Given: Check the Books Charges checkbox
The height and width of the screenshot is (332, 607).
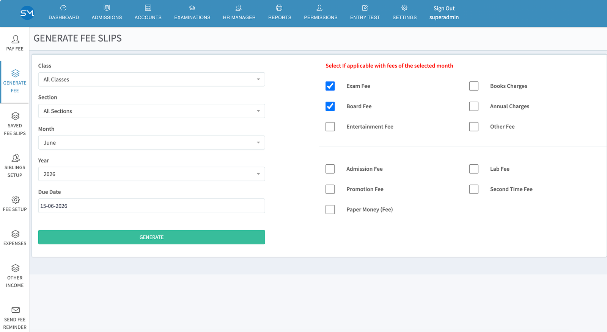Looking at the screenshot, I should pyautogui.click(x=474, y=86).
